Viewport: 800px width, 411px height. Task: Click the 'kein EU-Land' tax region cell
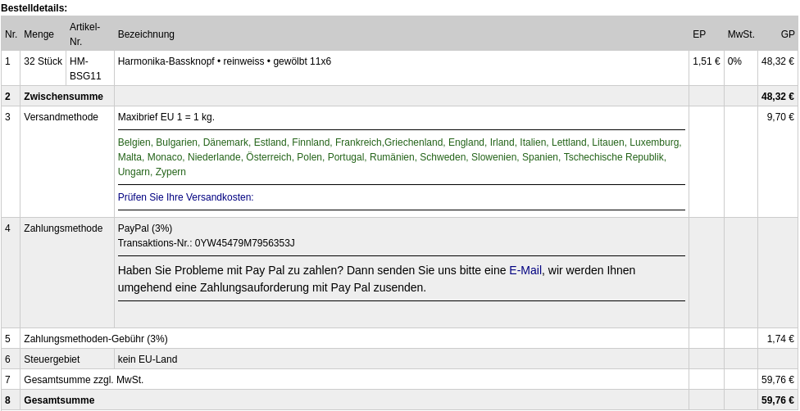tap(148, 359)
